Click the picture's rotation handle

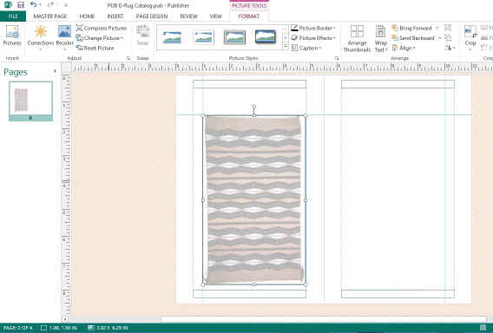pyautogui.click(x=254, y=106)
